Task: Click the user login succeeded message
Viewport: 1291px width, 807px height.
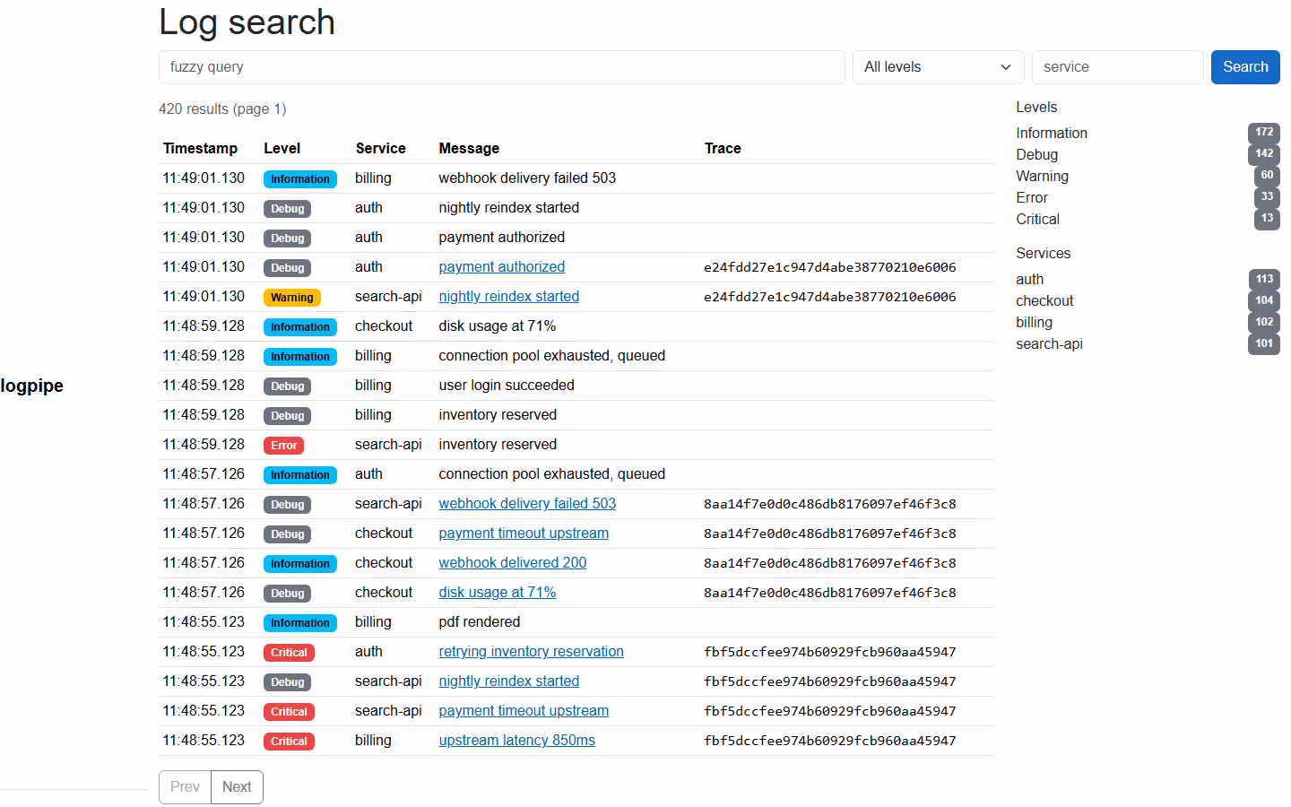Action: 507,386
